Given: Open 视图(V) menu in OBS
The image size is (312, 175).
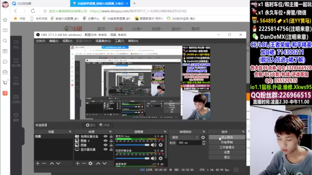Looking at the screenshot, I should click(67, 41).
